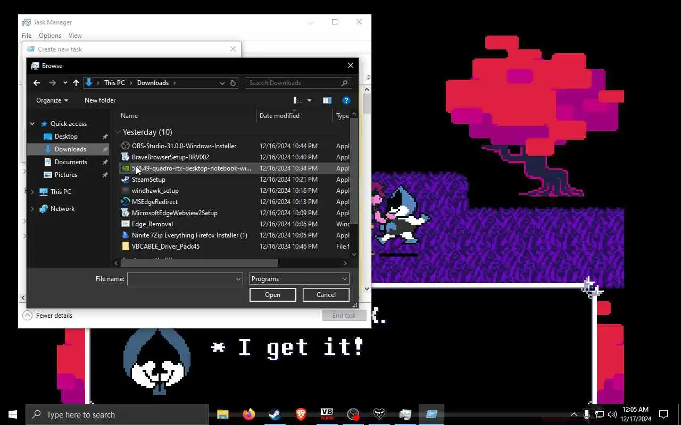Click the Ninite installer file icon
Viewport: 681px width, 425px height.
(126, 235)
